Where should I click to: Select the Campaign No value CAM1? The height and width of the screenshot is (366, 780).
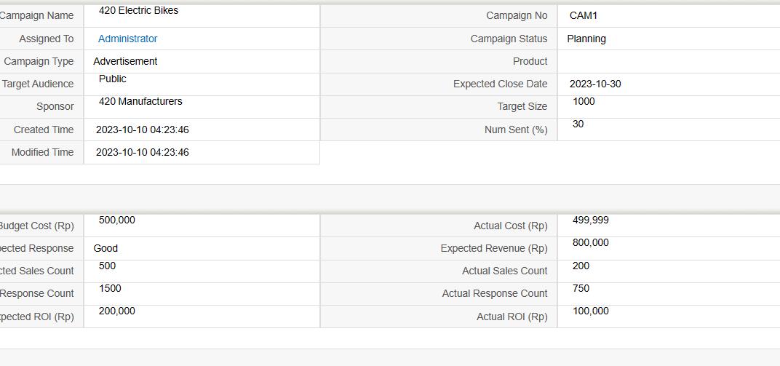[584, 15]
